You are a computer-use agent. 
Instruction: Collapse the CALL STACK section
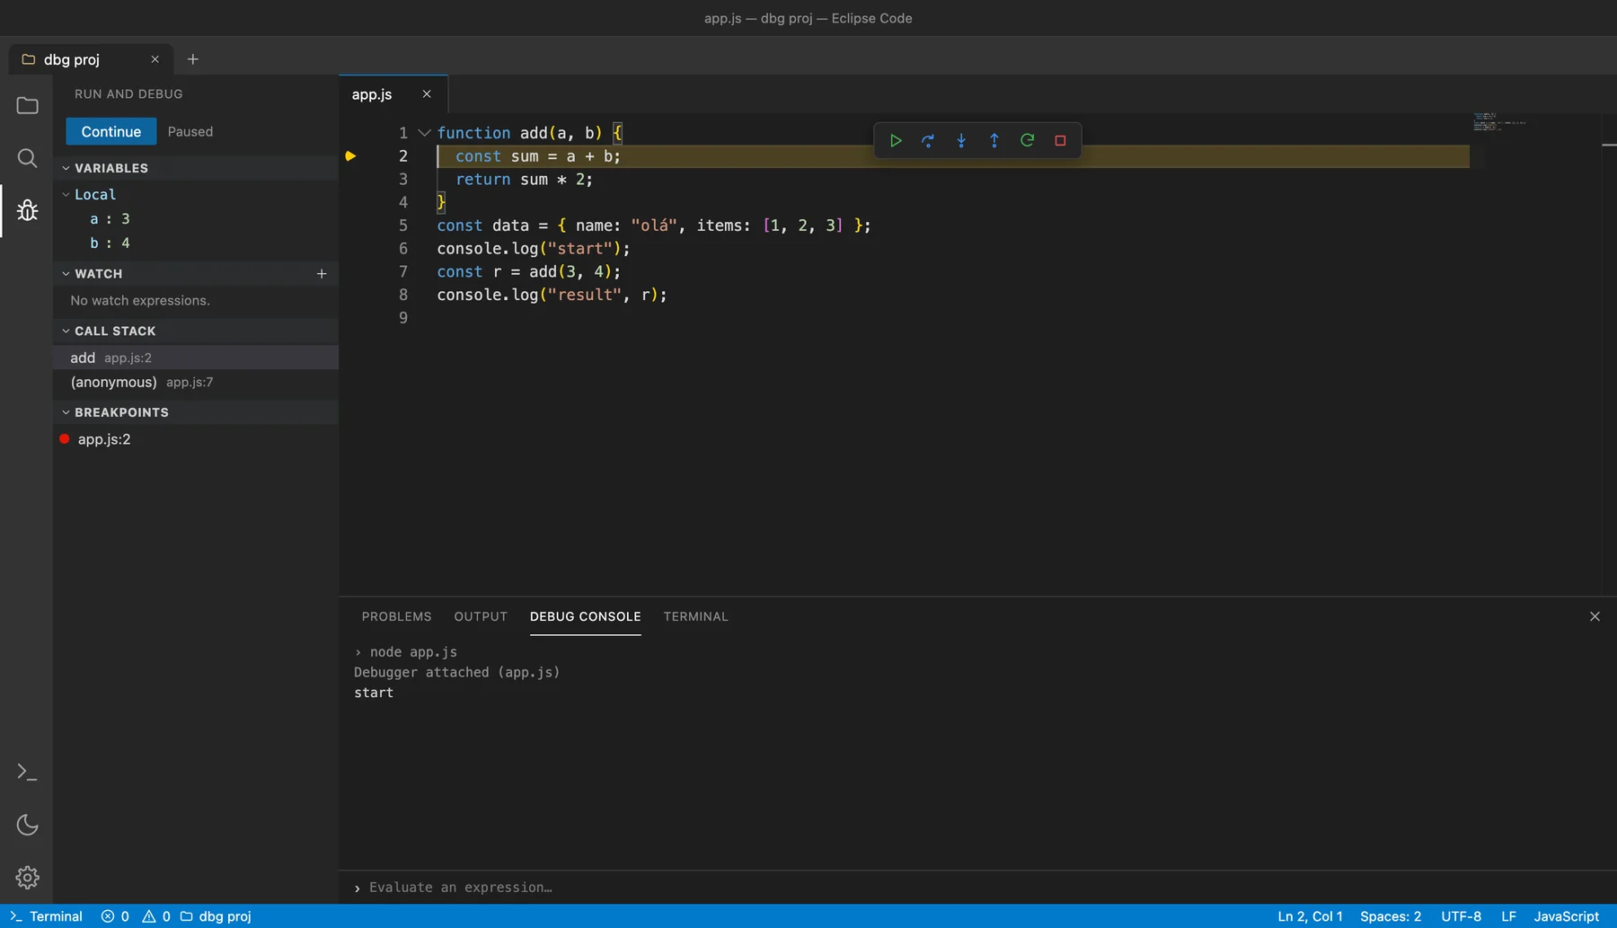tap(66, 331)
